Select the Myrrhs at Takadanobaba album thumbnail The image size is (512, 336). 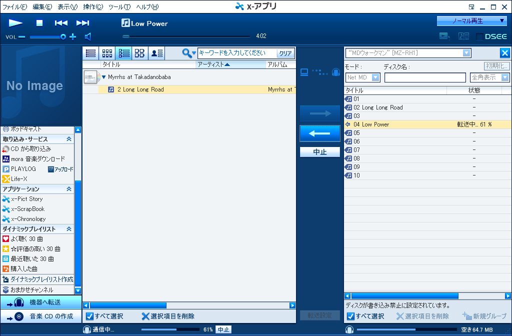[x=90, y=77]
